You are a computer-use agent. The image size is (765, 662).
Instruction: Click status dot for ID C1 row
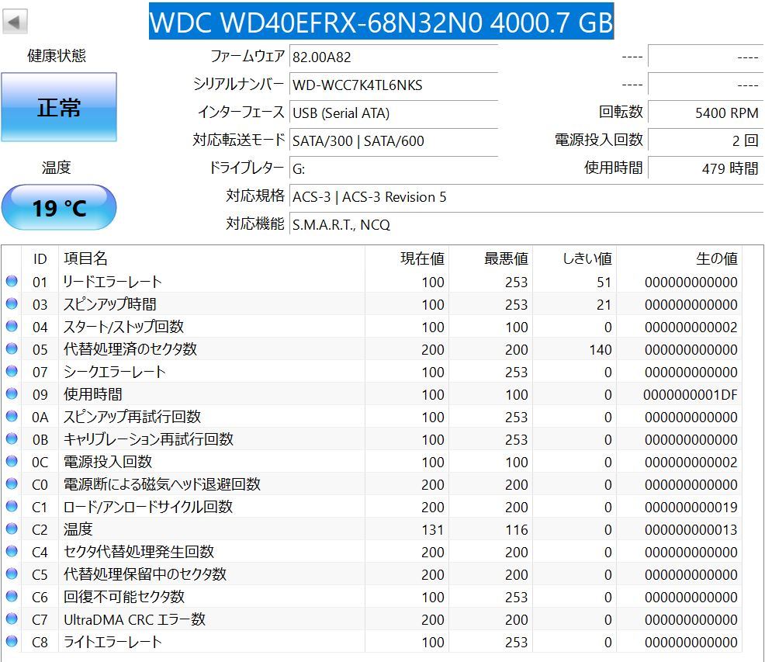click(12, 506)
